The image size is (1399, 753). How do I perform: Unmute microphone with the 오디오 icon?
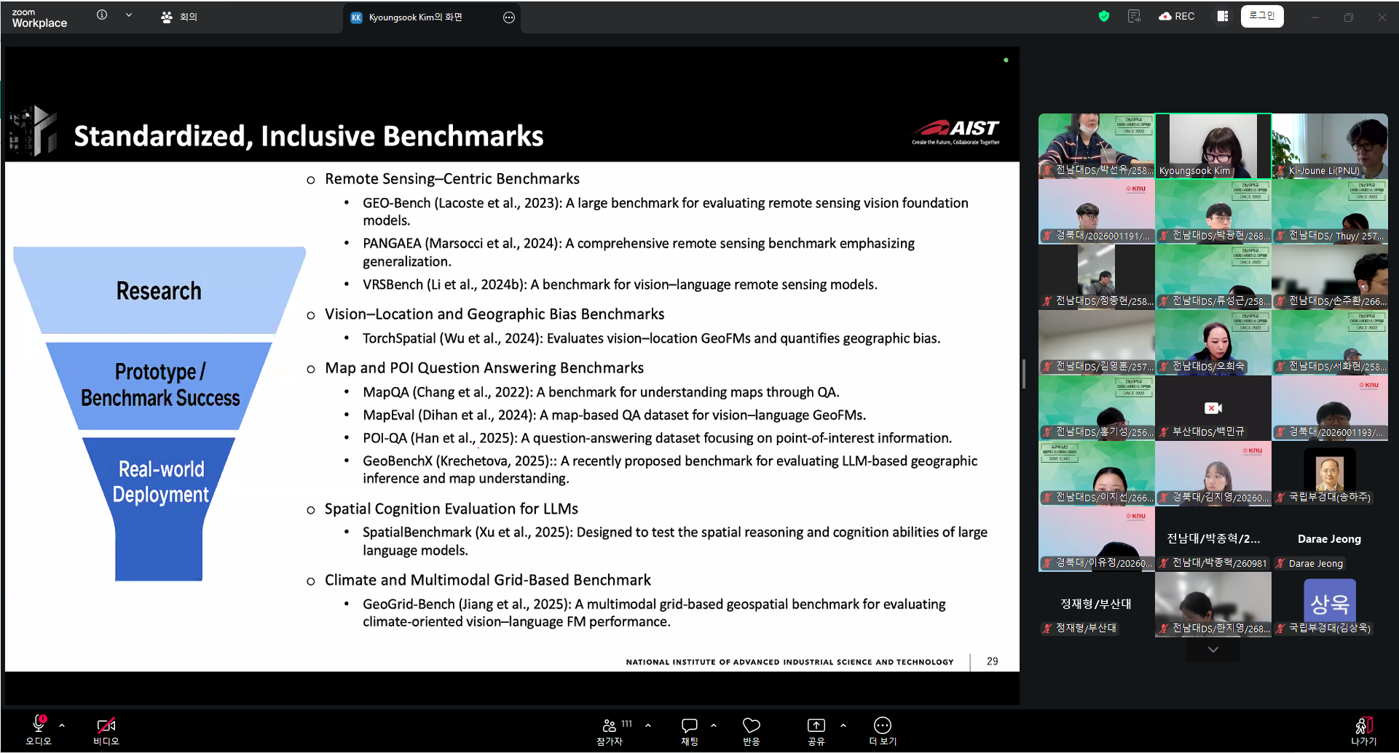39,730
